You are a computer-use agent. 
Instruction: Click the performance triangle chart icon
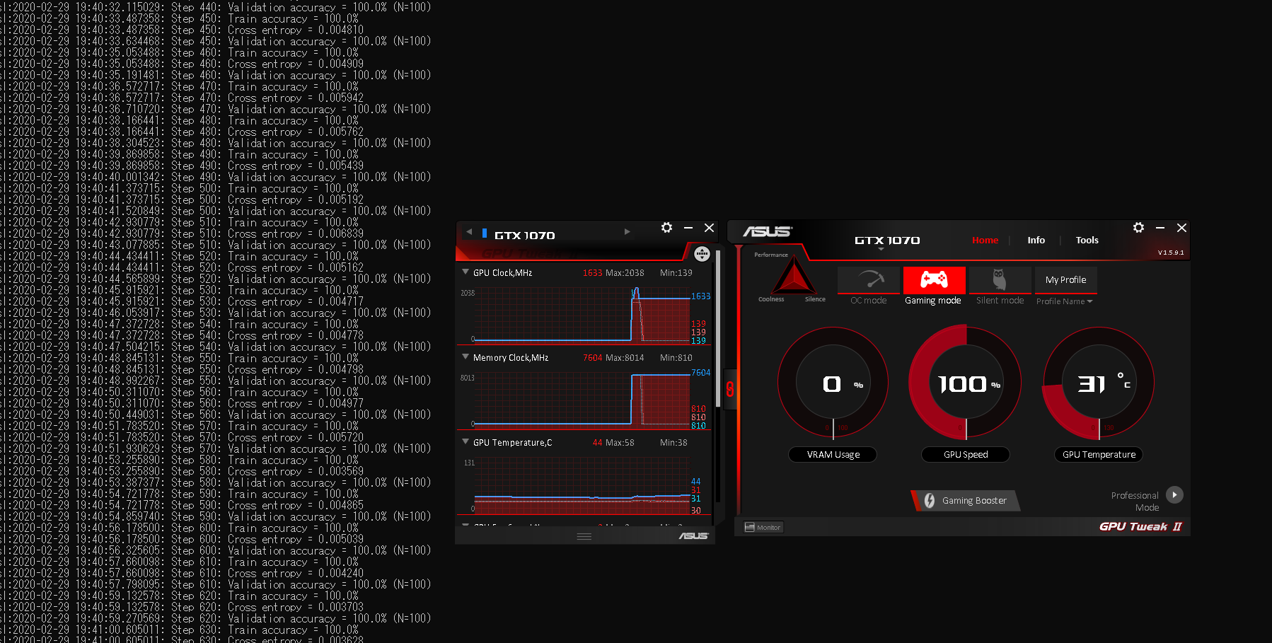(793, 276)
